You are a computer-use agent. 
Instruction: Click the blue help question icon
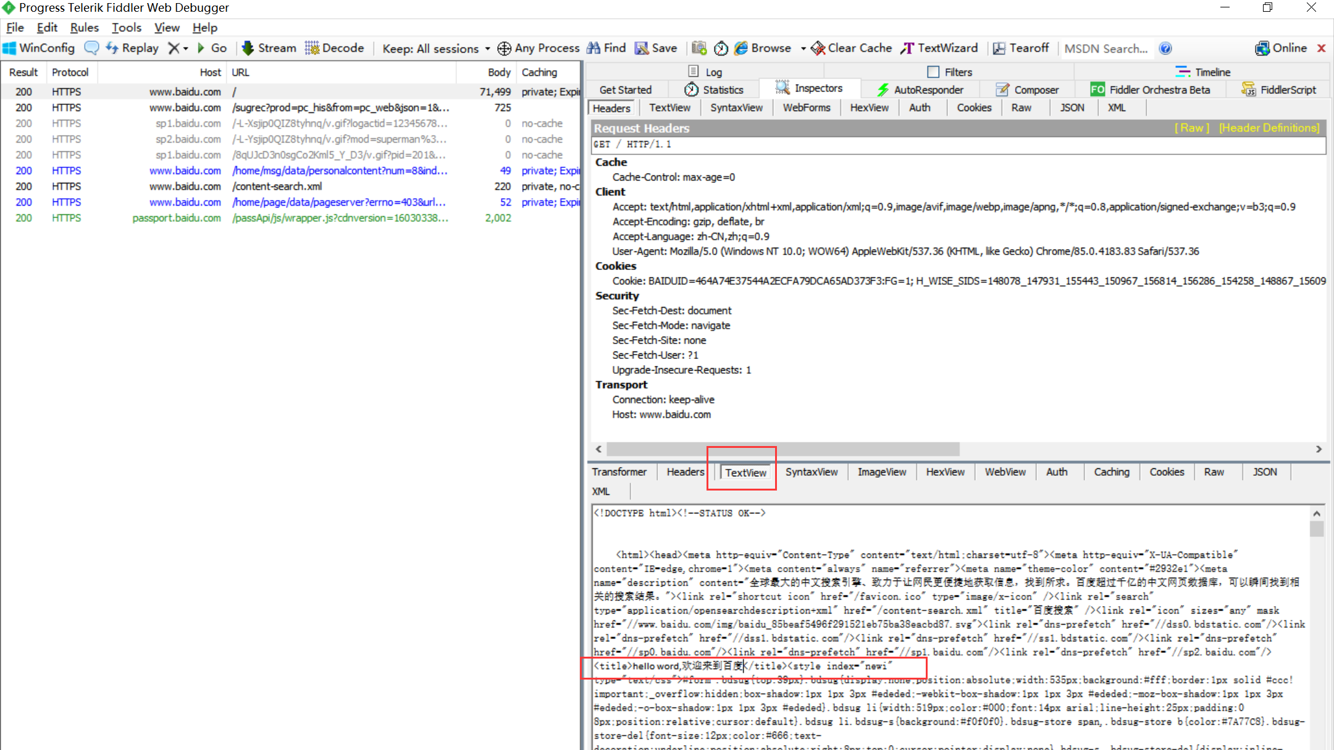pyautogui.click(x=1165, y=48)
